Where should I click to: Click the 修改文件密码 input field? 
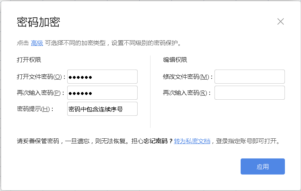pyautogui.click(x=249, y=77)
